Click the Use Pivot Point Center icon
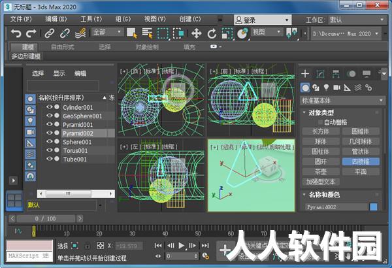 [292, 33]
